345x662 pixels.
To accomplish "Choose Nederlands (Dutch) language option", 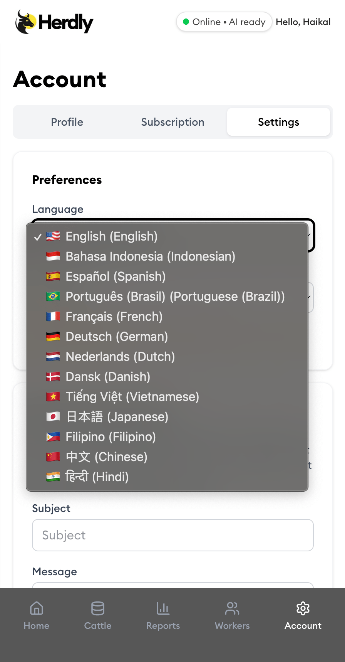I will 120,357.
